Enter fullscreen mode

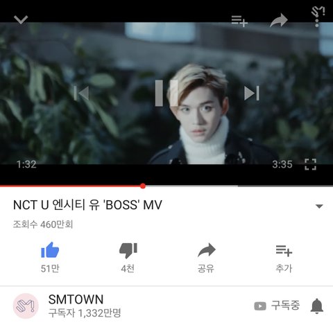coord(310,164)
